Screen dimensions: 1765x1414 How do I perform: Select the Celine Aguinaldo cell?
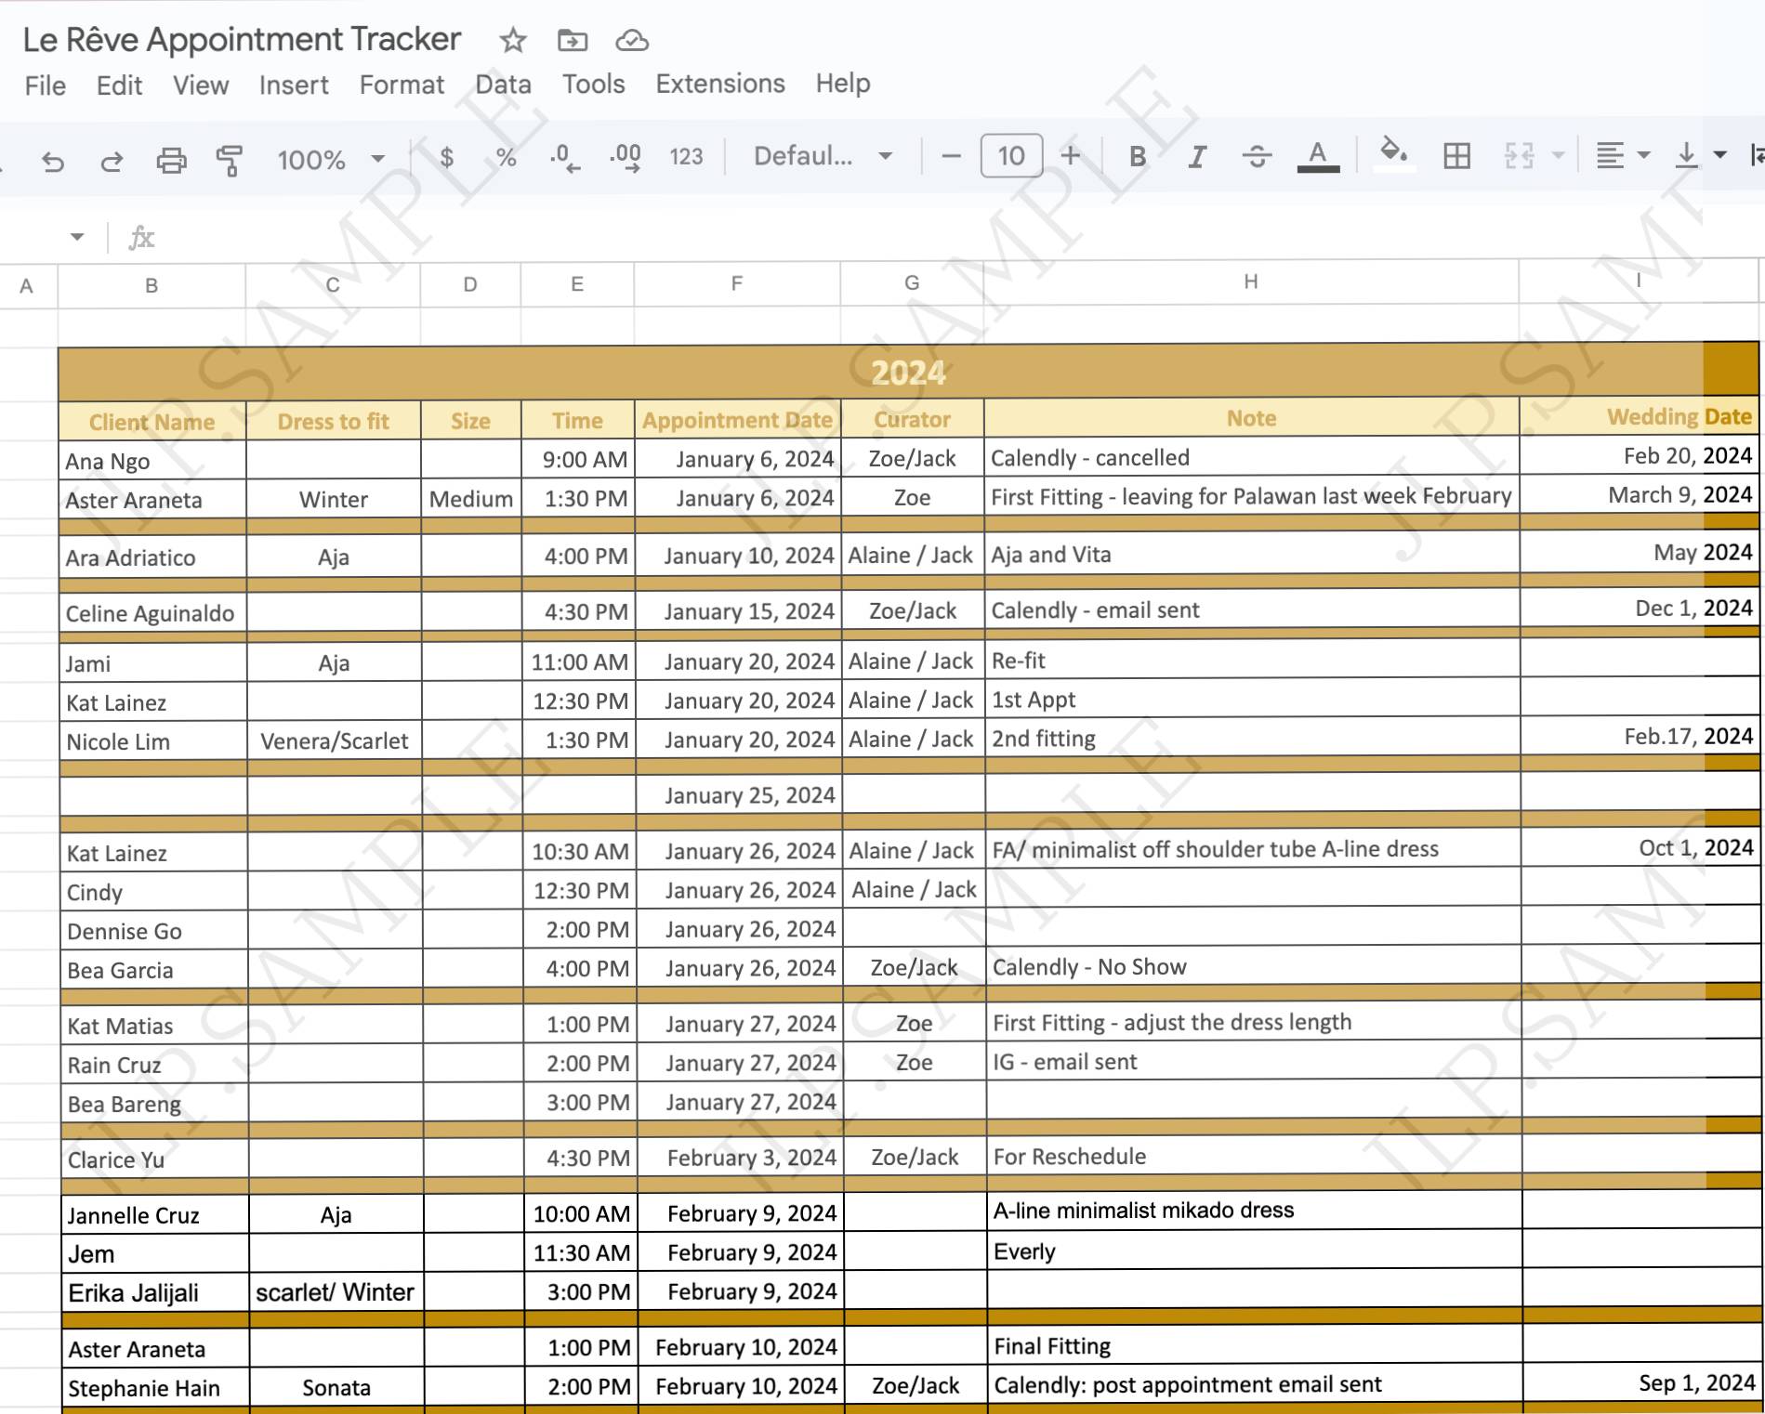[x=153, y=613]
